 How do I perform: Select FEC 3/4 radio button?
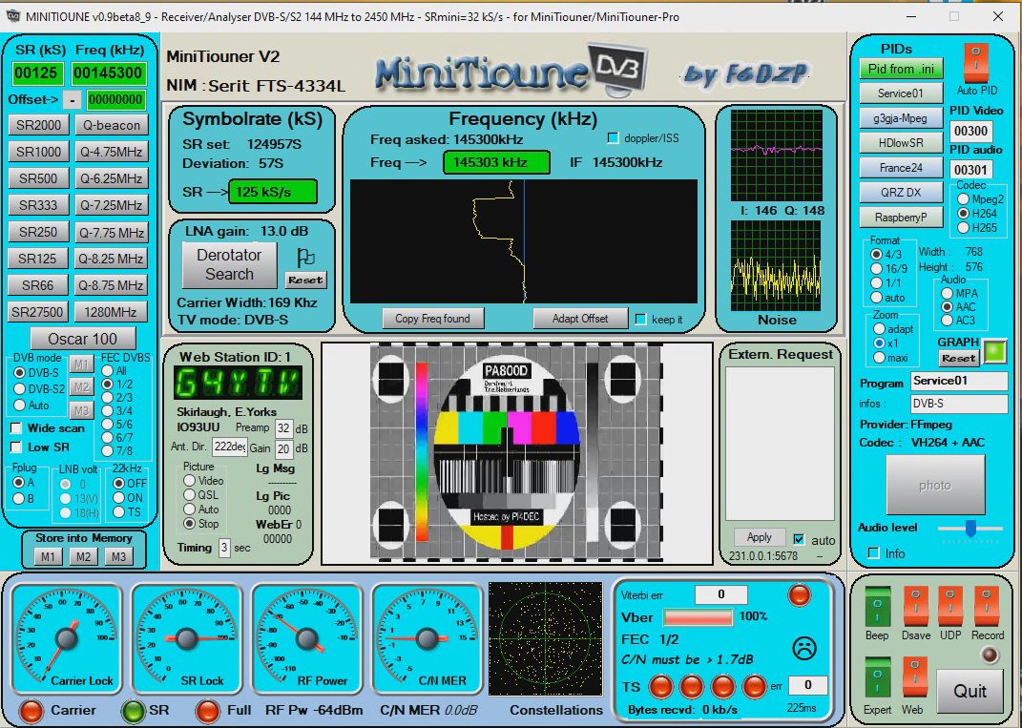coord(108,410)
